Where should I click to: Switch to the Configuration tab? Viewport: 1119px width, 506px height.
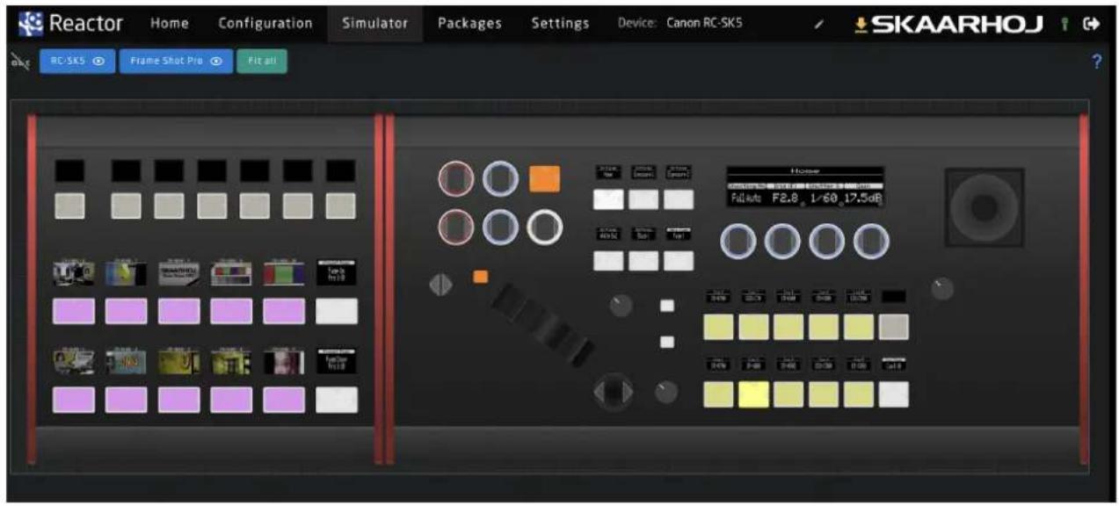click(x=265, y=23)
